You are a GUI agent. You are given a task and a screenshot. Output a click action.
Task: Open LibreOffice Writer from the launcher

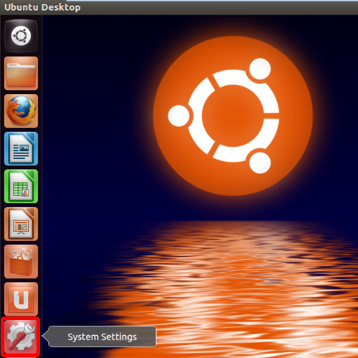pyautogui.click(x=21, y=148)
